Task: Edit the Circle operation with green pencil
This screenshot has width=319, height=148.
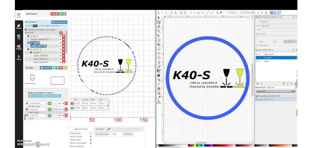Action: click(50, 115)
